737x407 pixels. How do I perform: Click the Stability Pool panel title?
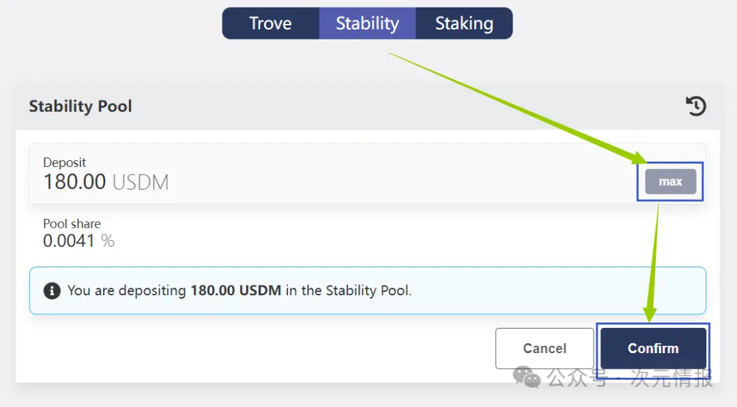[x=81, y=106]
